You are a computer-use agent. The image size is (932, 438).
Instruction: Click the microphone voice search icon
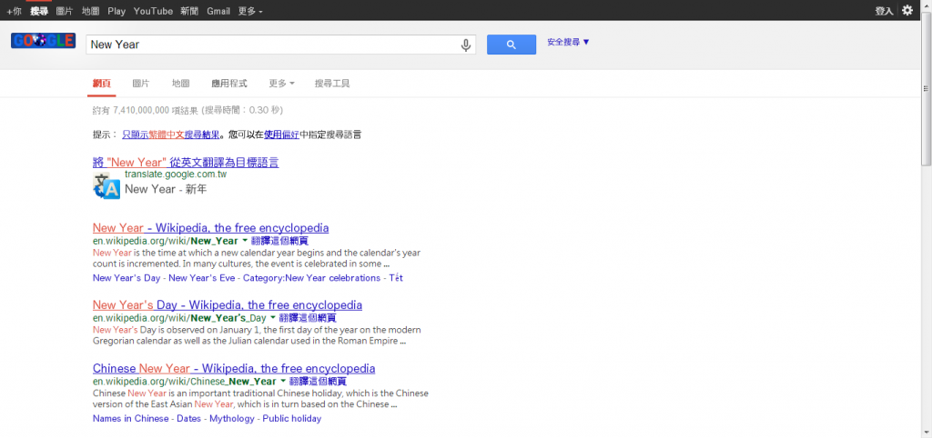[466, 45]
